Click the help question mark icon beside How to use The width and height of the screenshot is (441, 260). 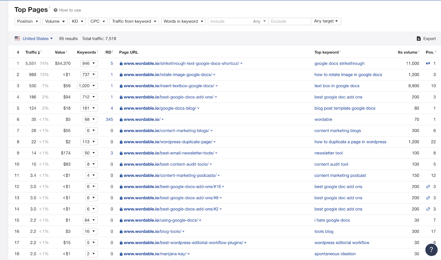point(56,10)
